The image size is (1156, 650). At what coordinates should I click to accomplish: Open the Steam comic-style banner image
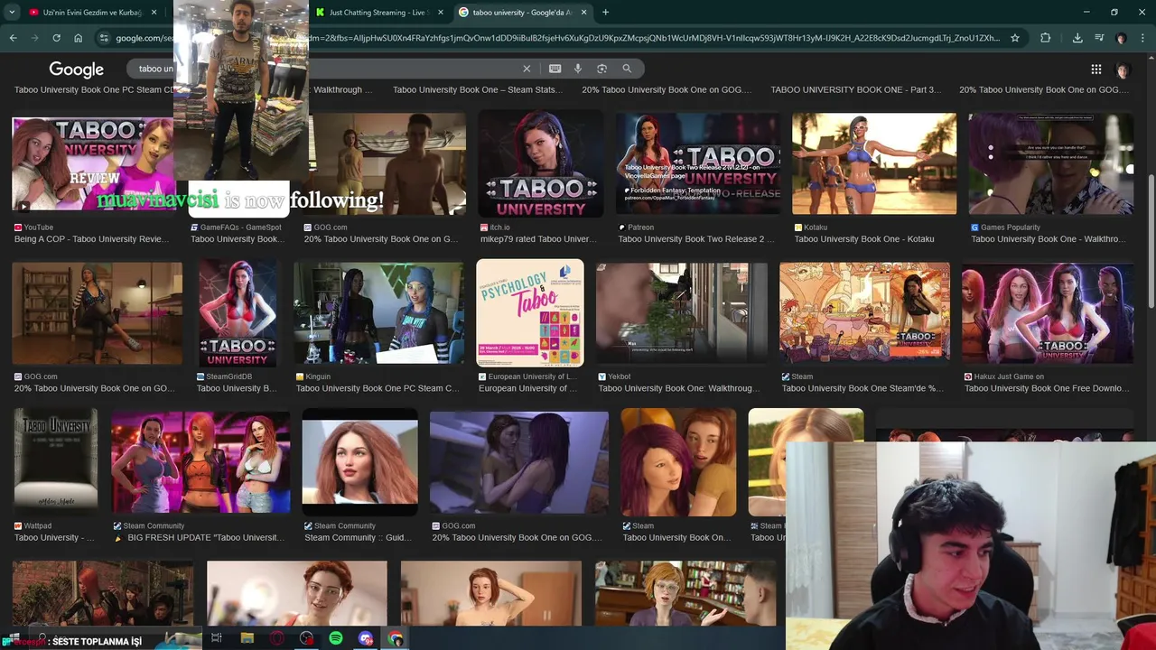pyautogui.click(x=864, y=313)
